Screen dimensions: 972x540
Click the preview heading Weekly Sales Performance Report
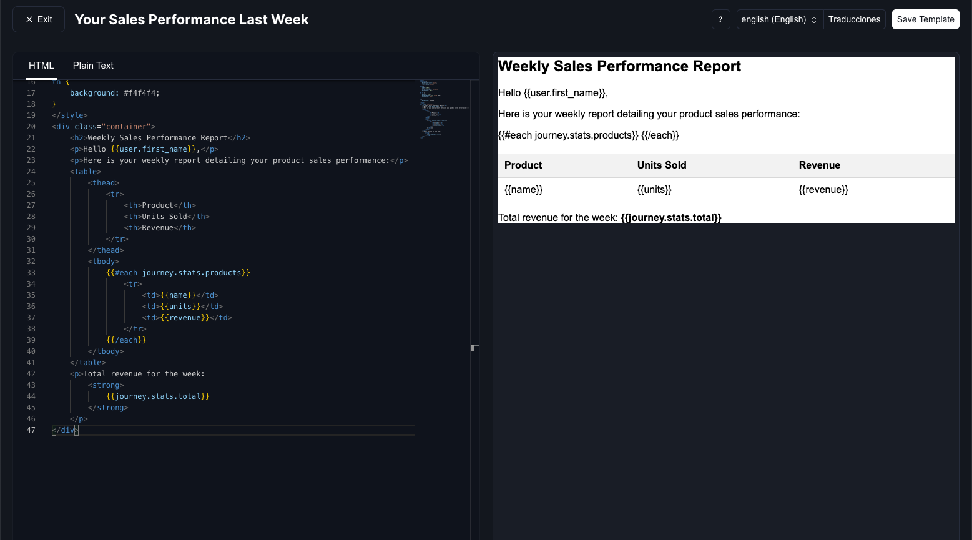pyautogui.click(x=619, y=66)
